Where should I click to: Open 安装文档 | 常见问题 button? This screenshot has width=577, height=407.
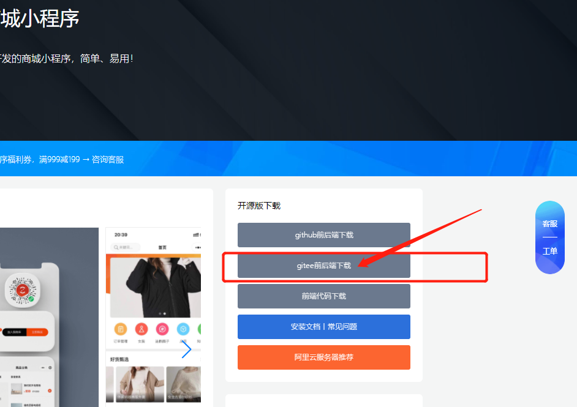(x=324, y=326)
